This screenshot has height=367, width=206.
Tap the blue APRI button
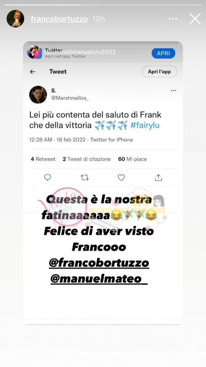pos(164,53)
